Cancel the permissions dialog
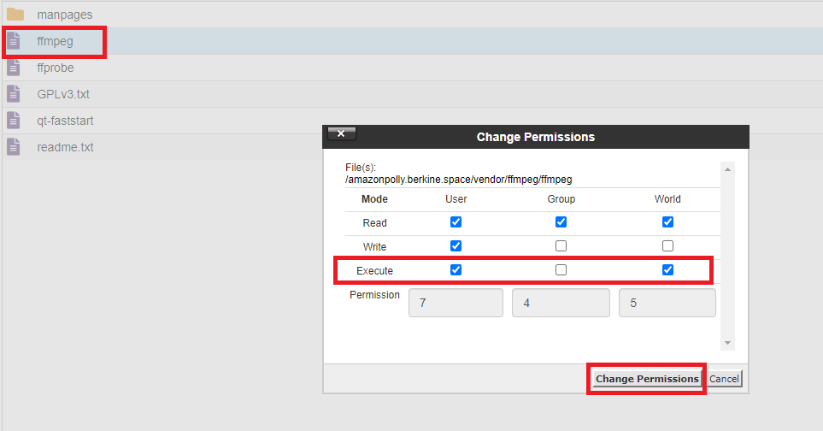Viewport: 823px width, 431px height. [x=724, y=379]
